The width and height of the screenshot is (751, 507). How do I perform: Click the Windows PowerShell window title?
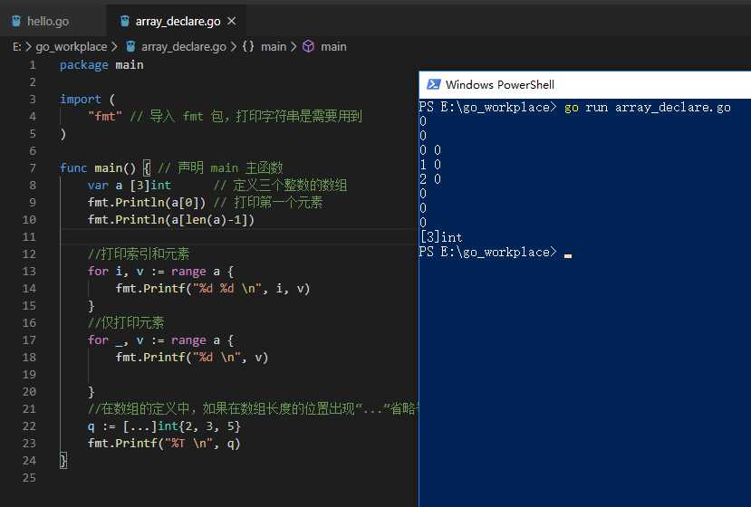(x=499, y=85)
